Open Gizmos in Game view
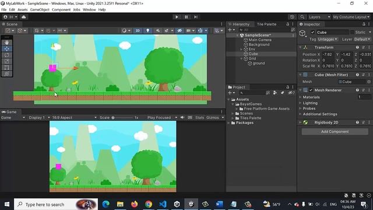 [x=212, y=117]
